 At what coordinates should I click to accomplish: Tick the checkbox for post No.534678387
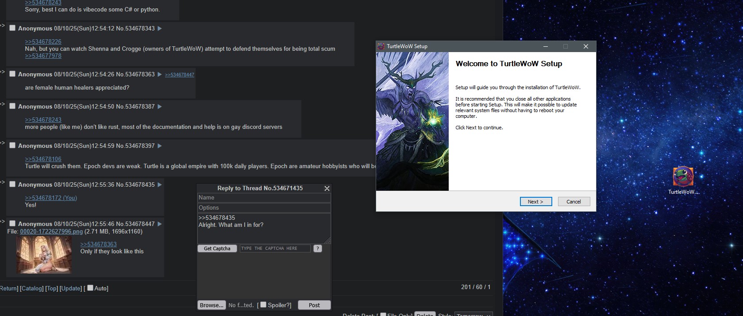pos(12,106)
